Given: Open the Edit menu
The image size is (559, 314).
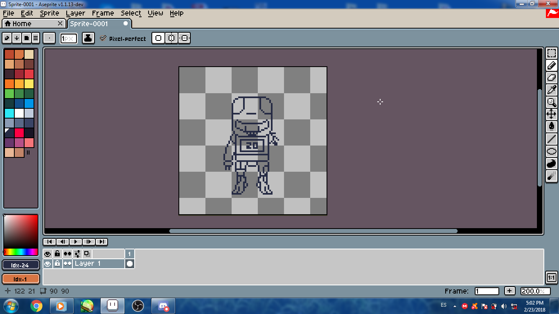Looking at the screenshot, I should pos(27,13).
